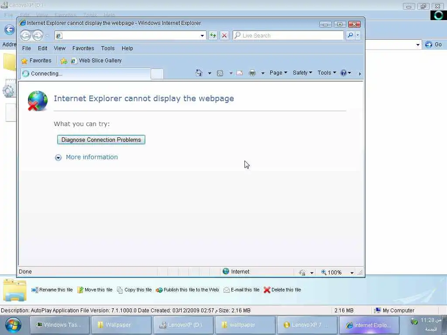Click the Internet zone globe in status bar
Screen dimensions: 447x335
[226, 271]
